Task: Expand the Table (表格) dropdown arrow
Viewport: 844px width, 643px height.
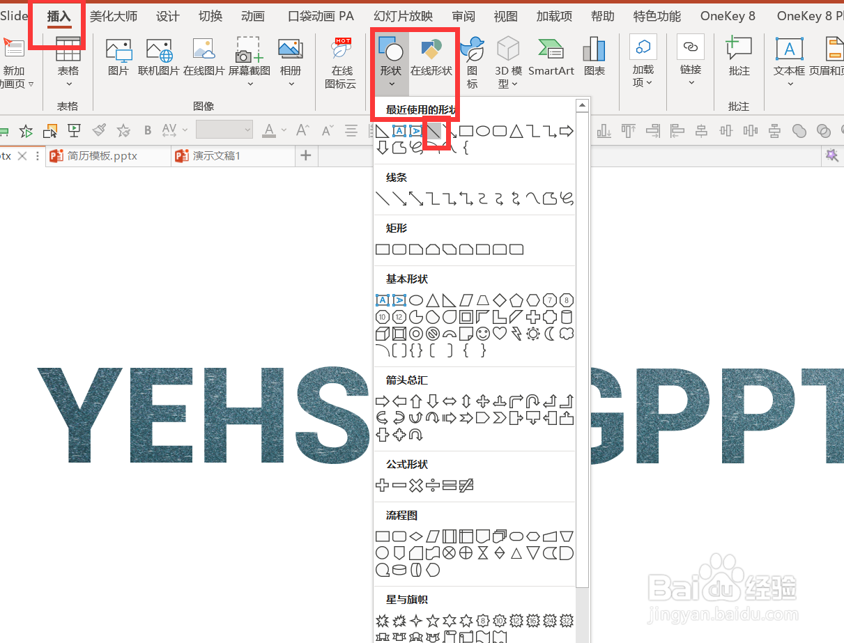Action: pyautogui.click(x=68, y=84)
